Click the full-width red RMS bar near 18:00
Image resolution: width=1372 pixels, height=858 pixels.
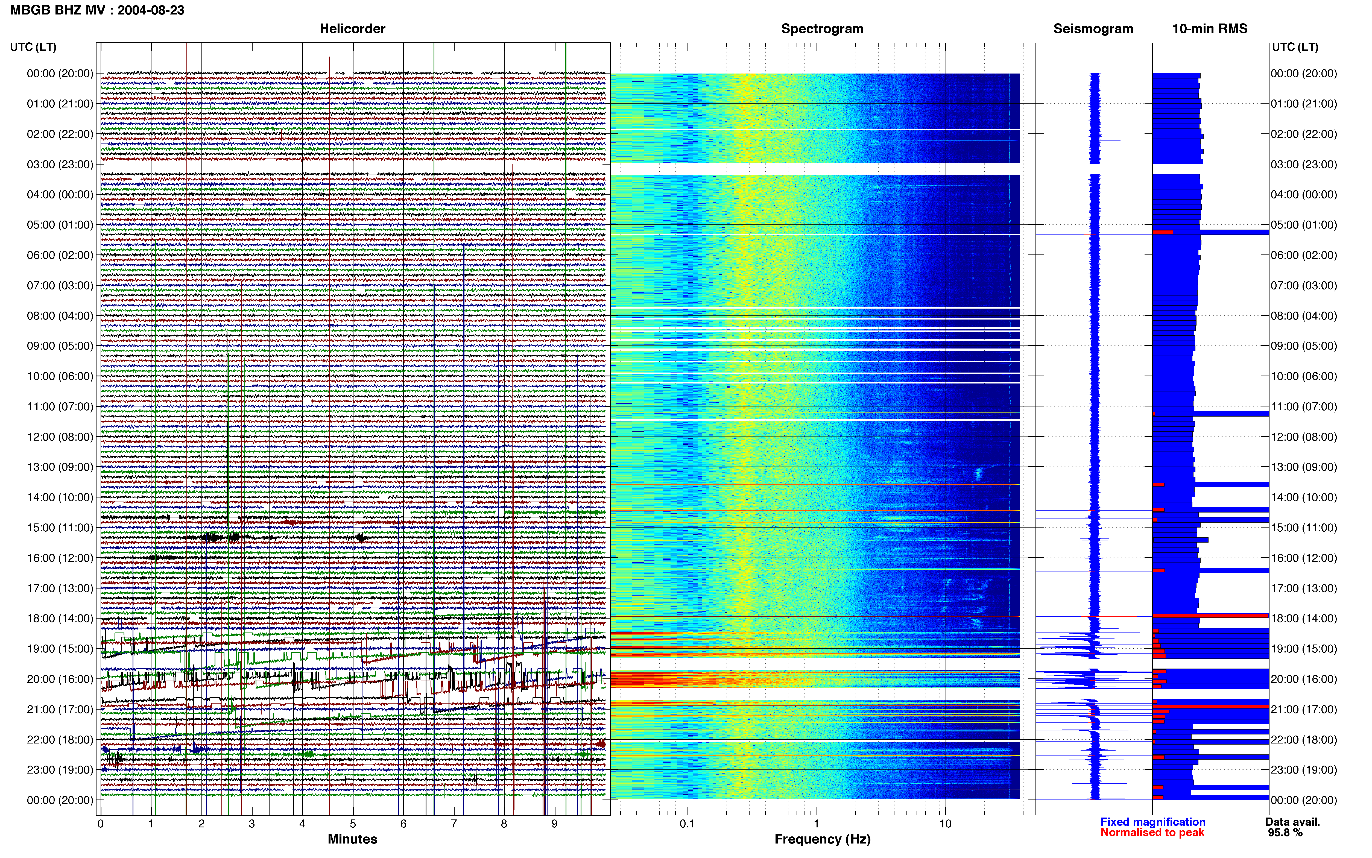(1211, 616)
